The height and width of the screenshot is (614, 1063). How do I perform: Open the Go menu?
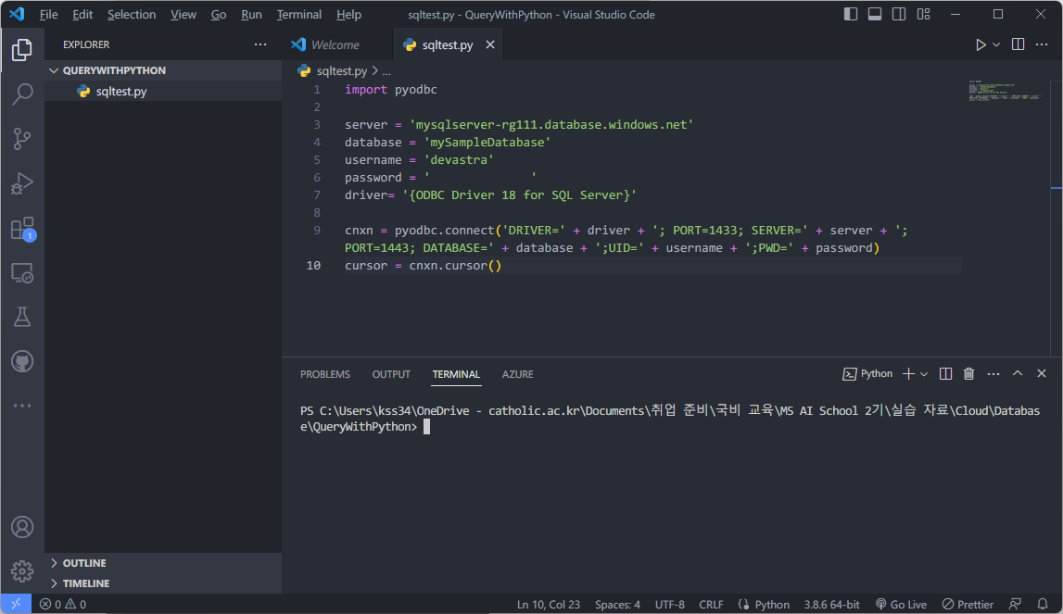tap(219, 14)
